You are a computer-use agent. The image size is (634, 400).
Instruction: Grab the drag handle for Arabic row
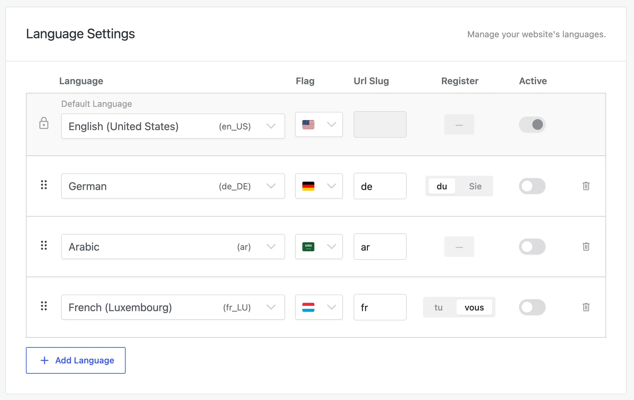tap(44, 245)
